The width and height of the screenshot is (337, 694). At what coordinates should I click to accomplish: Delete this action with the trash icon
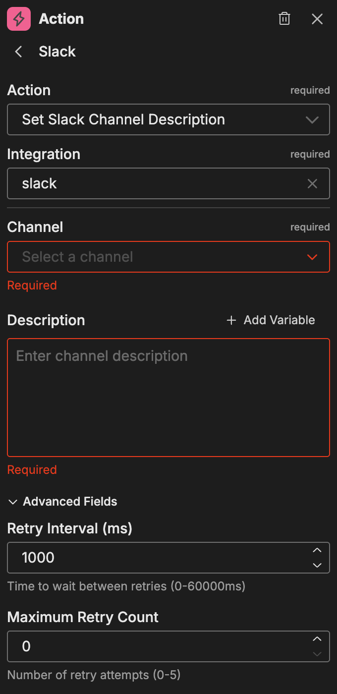pyautogui.click(x=284, y=19)
